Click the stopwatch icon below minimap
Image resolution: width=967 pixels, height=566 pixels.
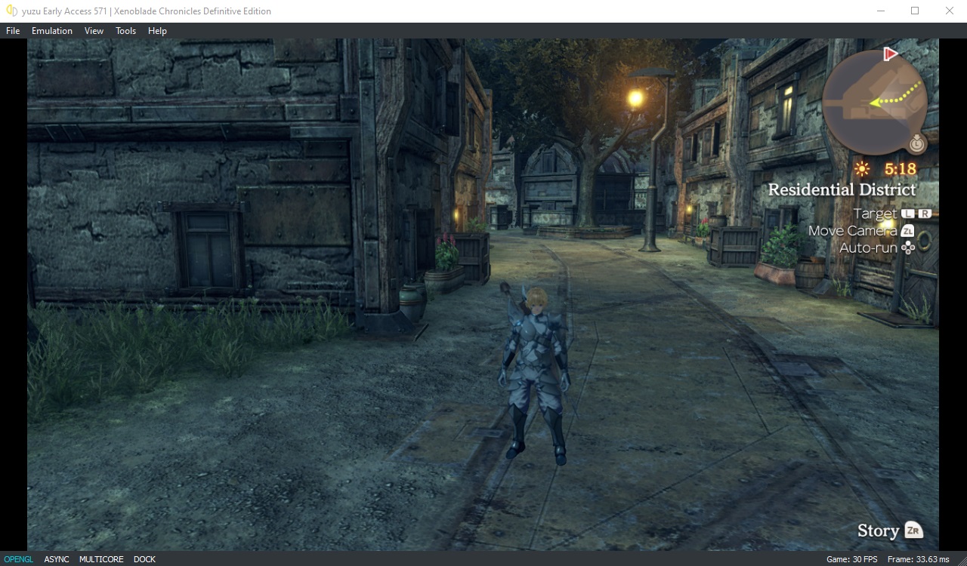pos(917,142)
